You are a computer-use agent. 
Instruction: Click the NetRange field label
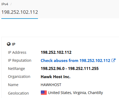click(16, 69)
